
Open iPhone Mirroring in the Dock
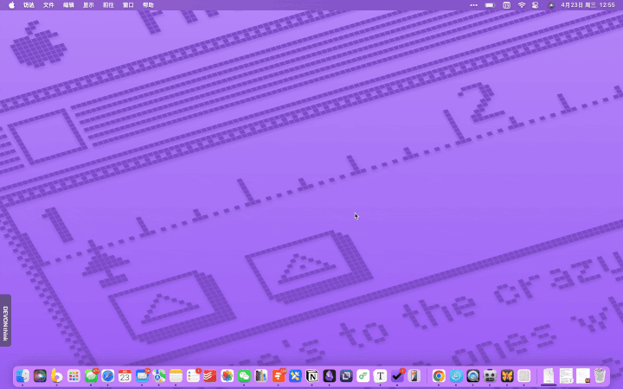pos(414,376)
